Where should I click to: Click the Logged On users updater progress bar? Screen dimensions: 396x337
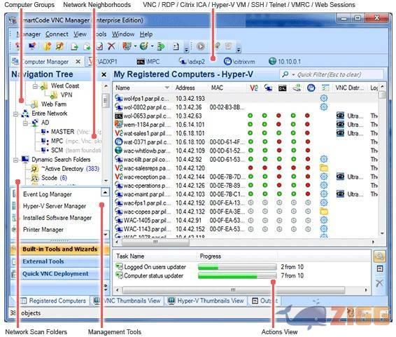(x=237, y=267)
